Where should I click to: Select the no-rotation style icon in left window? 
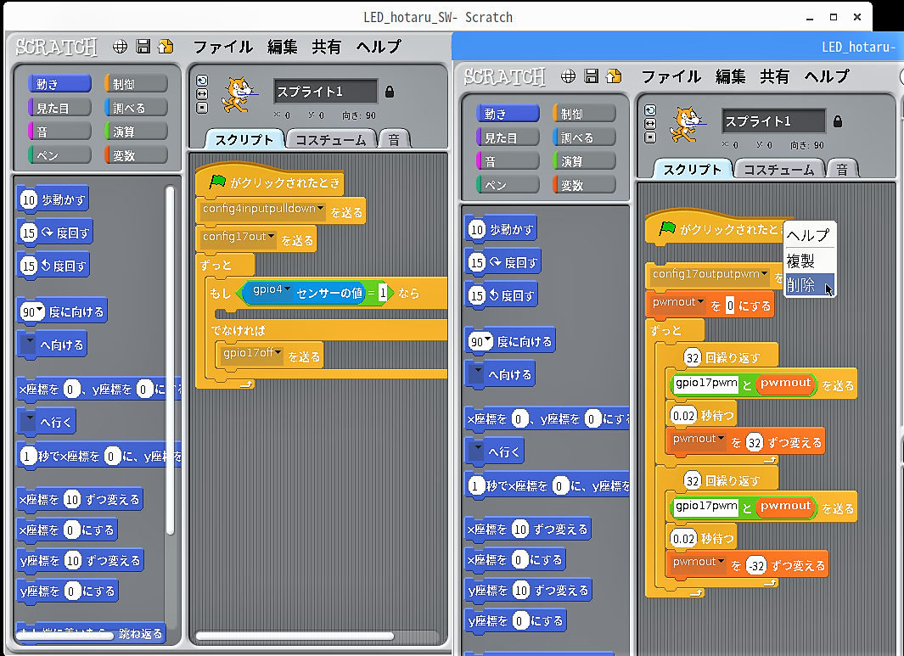[202, 108]
